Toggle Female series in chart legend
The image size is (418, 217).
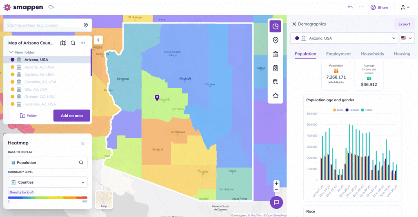(x=352, y=110)
